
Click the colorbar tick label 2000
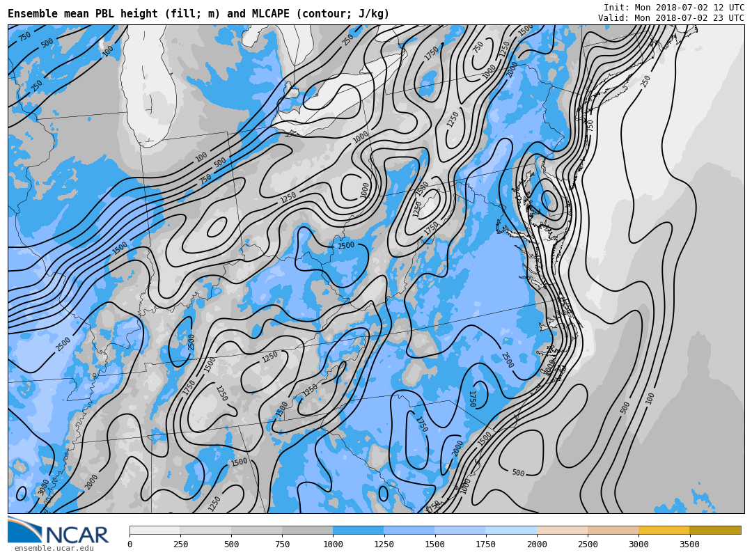[x=537, y=544]
